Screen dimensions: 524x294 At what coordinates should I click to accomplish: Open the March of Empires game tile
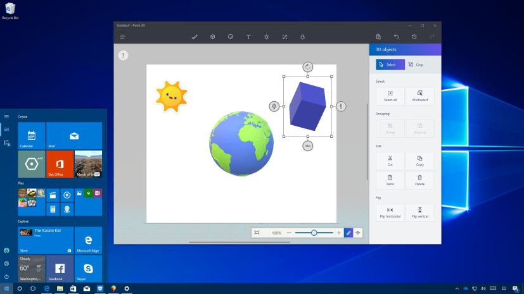88,164
